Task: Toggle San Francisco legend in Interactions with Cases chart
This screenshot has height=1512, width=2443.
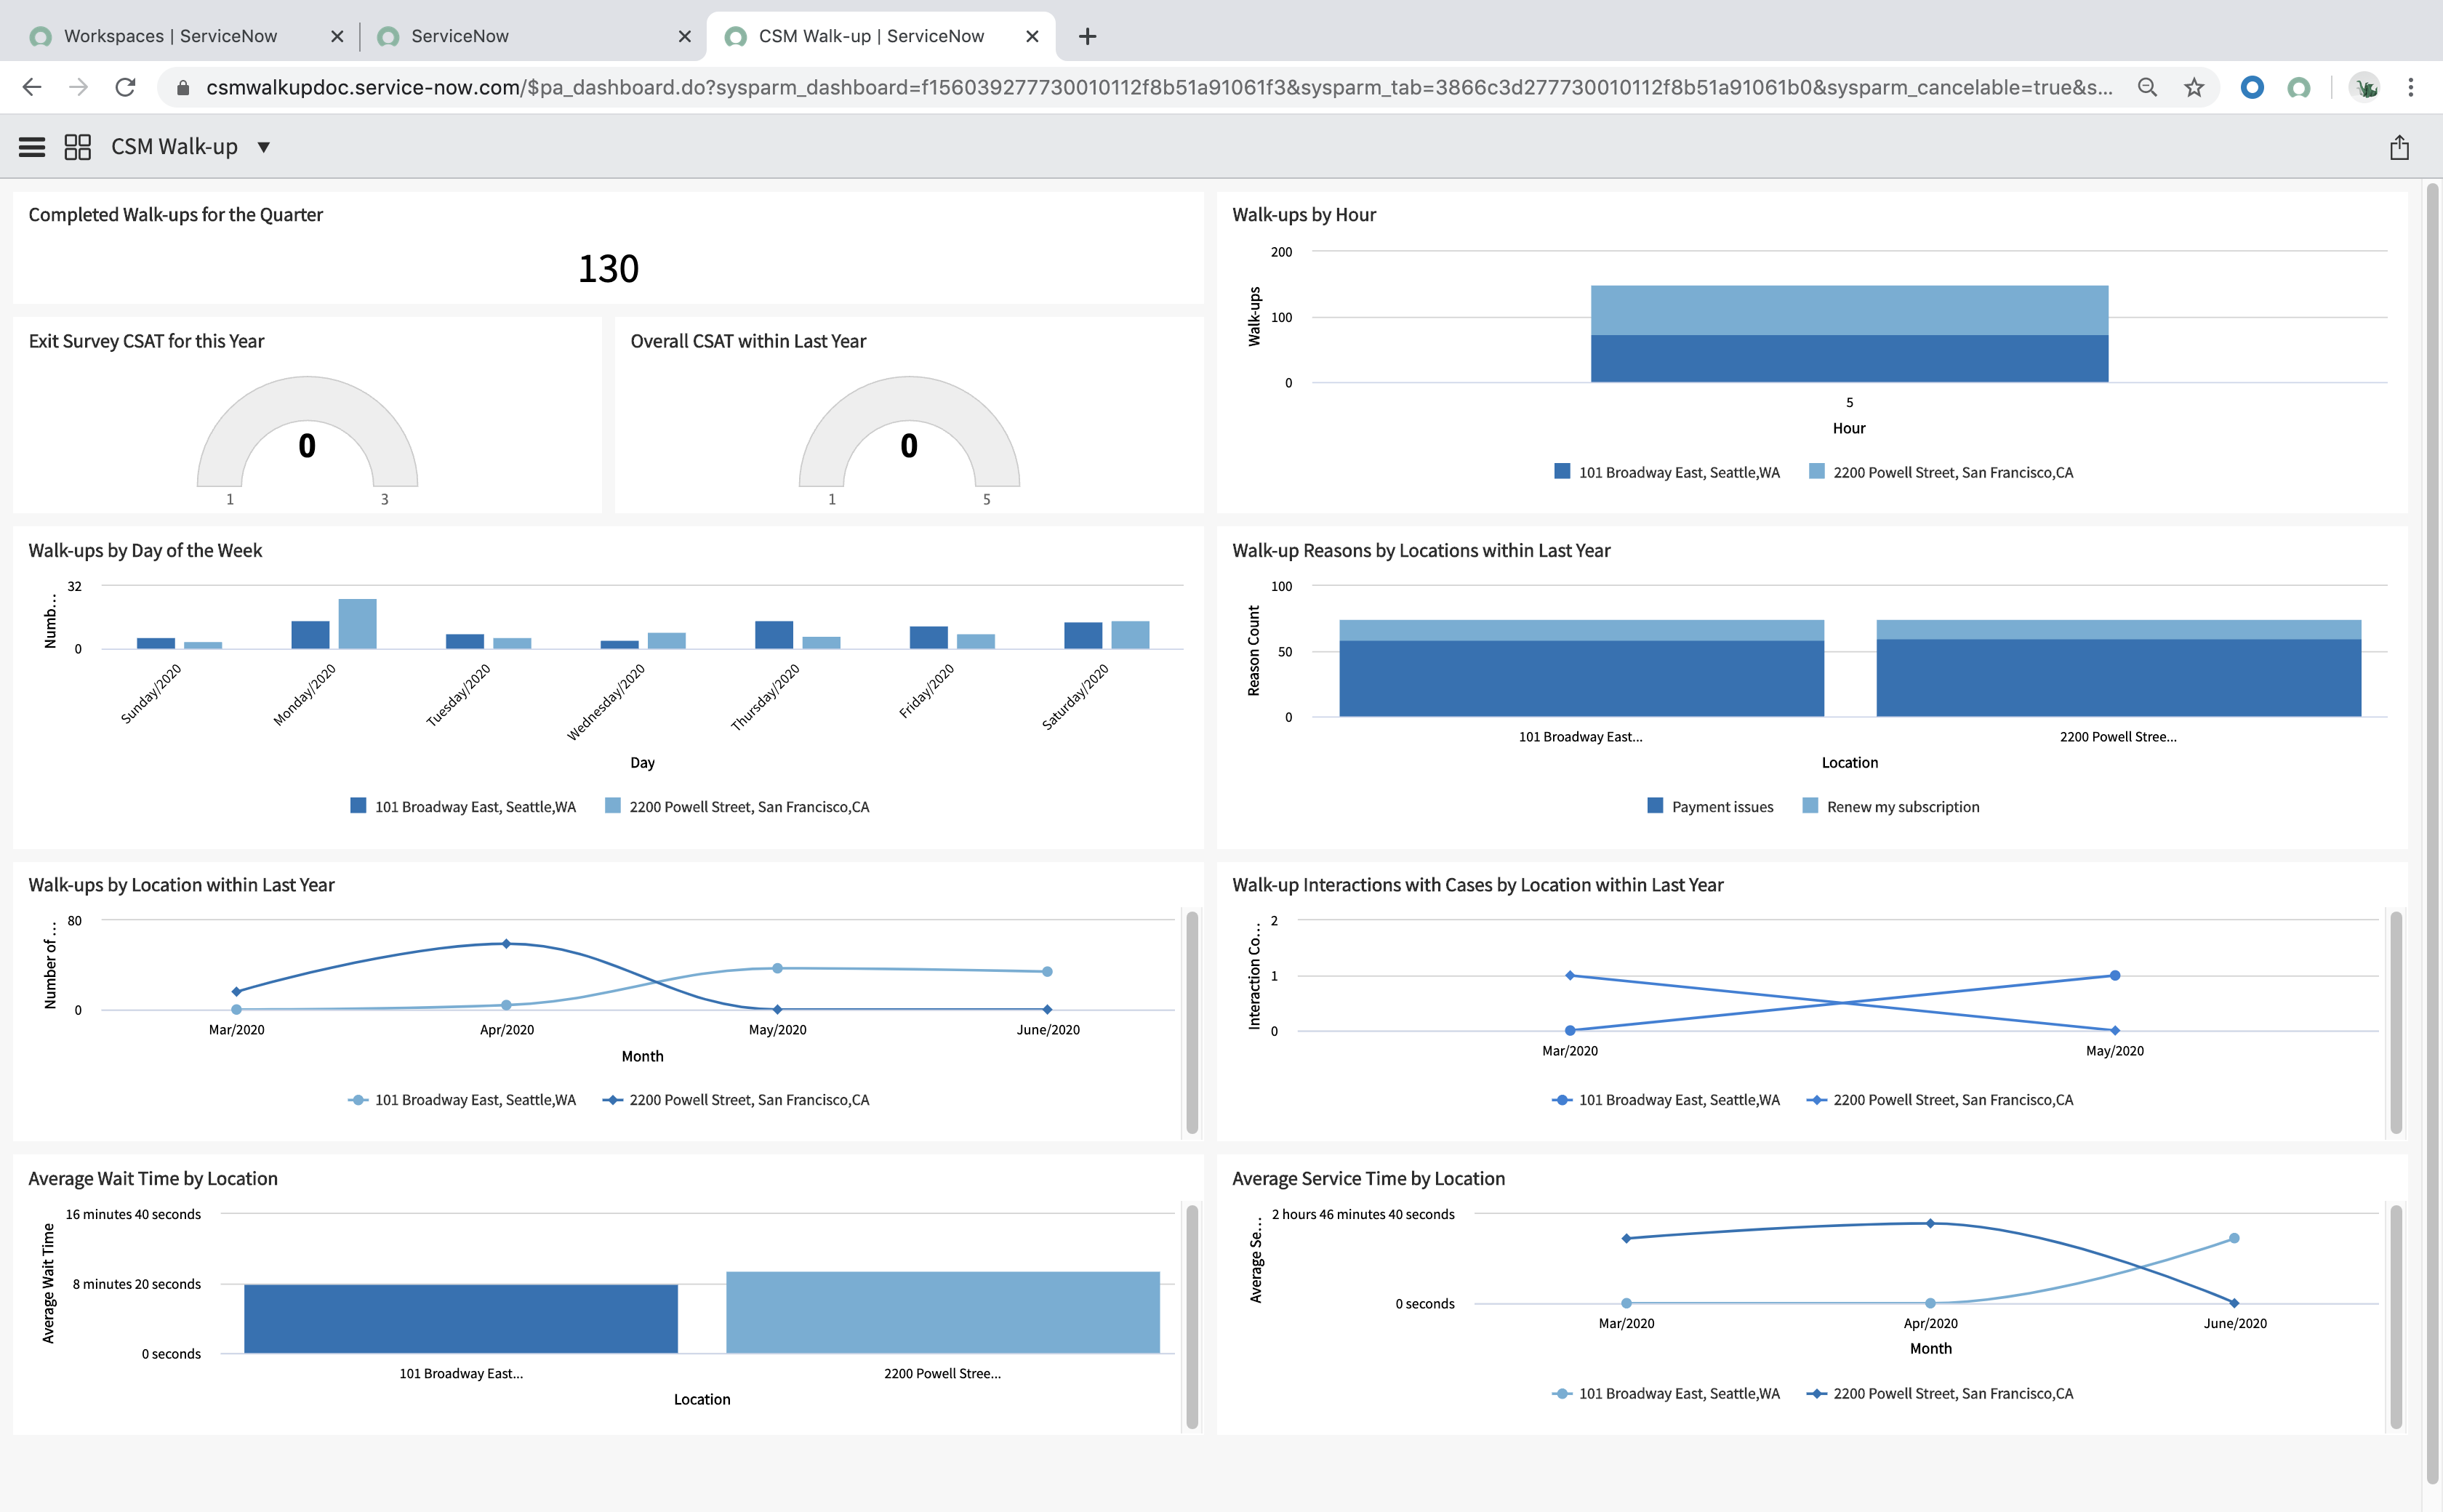Action: click(1940, 1100)
